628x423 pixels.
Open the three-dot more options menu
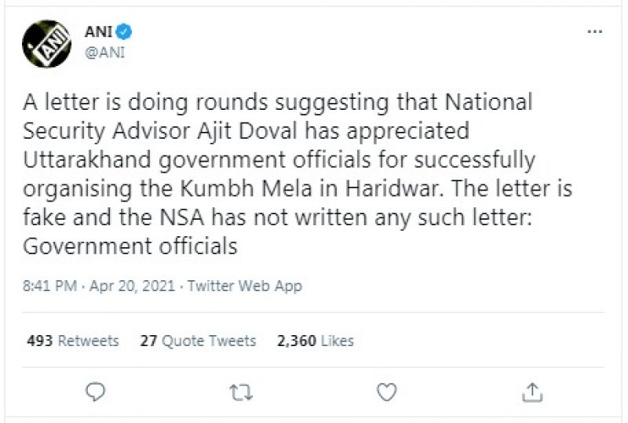pyautogui.click(x=595, y=32)
